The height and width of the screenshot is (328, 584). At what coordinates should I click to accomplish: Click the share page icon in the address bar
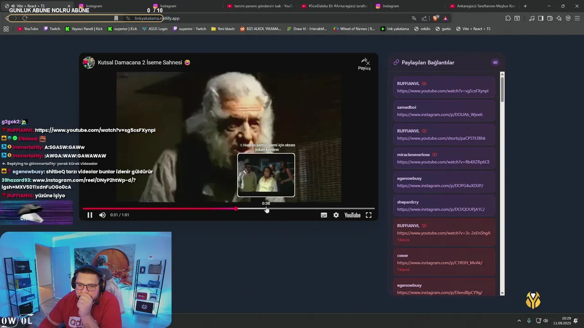[424, 18]
